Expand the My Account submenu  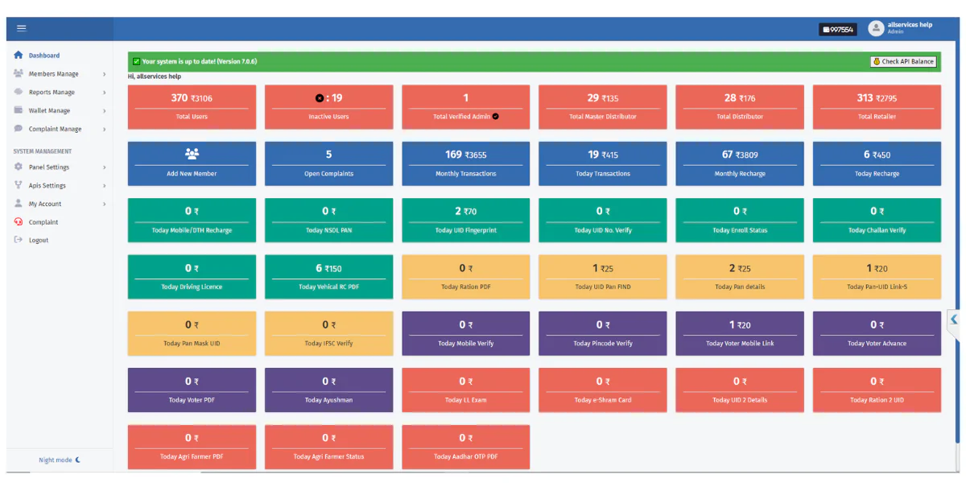pyautogui.click(x=104, y=204)
